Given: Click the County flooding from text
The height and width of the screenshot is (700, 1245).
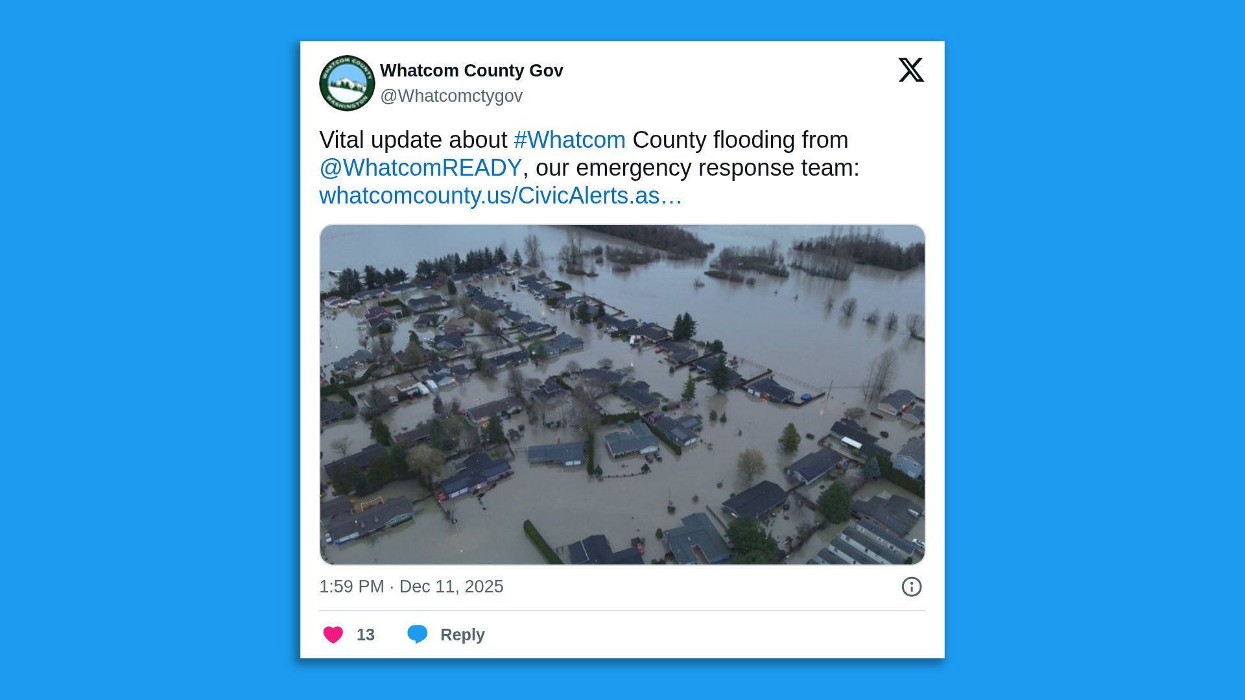Looking at the screenshot, I should (740, 140).
